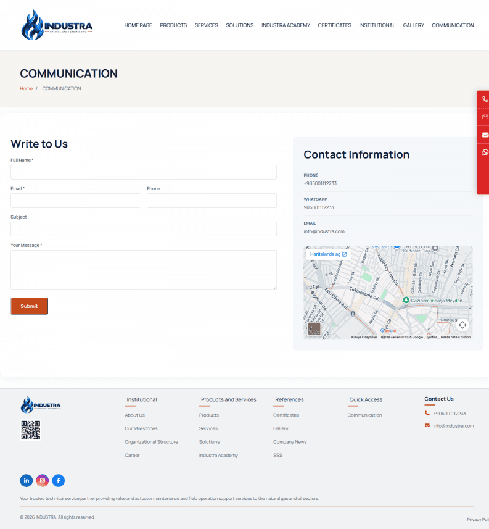Click the Email input field
The height and width of the screenshot is (529, 489).
pos(76,201)
